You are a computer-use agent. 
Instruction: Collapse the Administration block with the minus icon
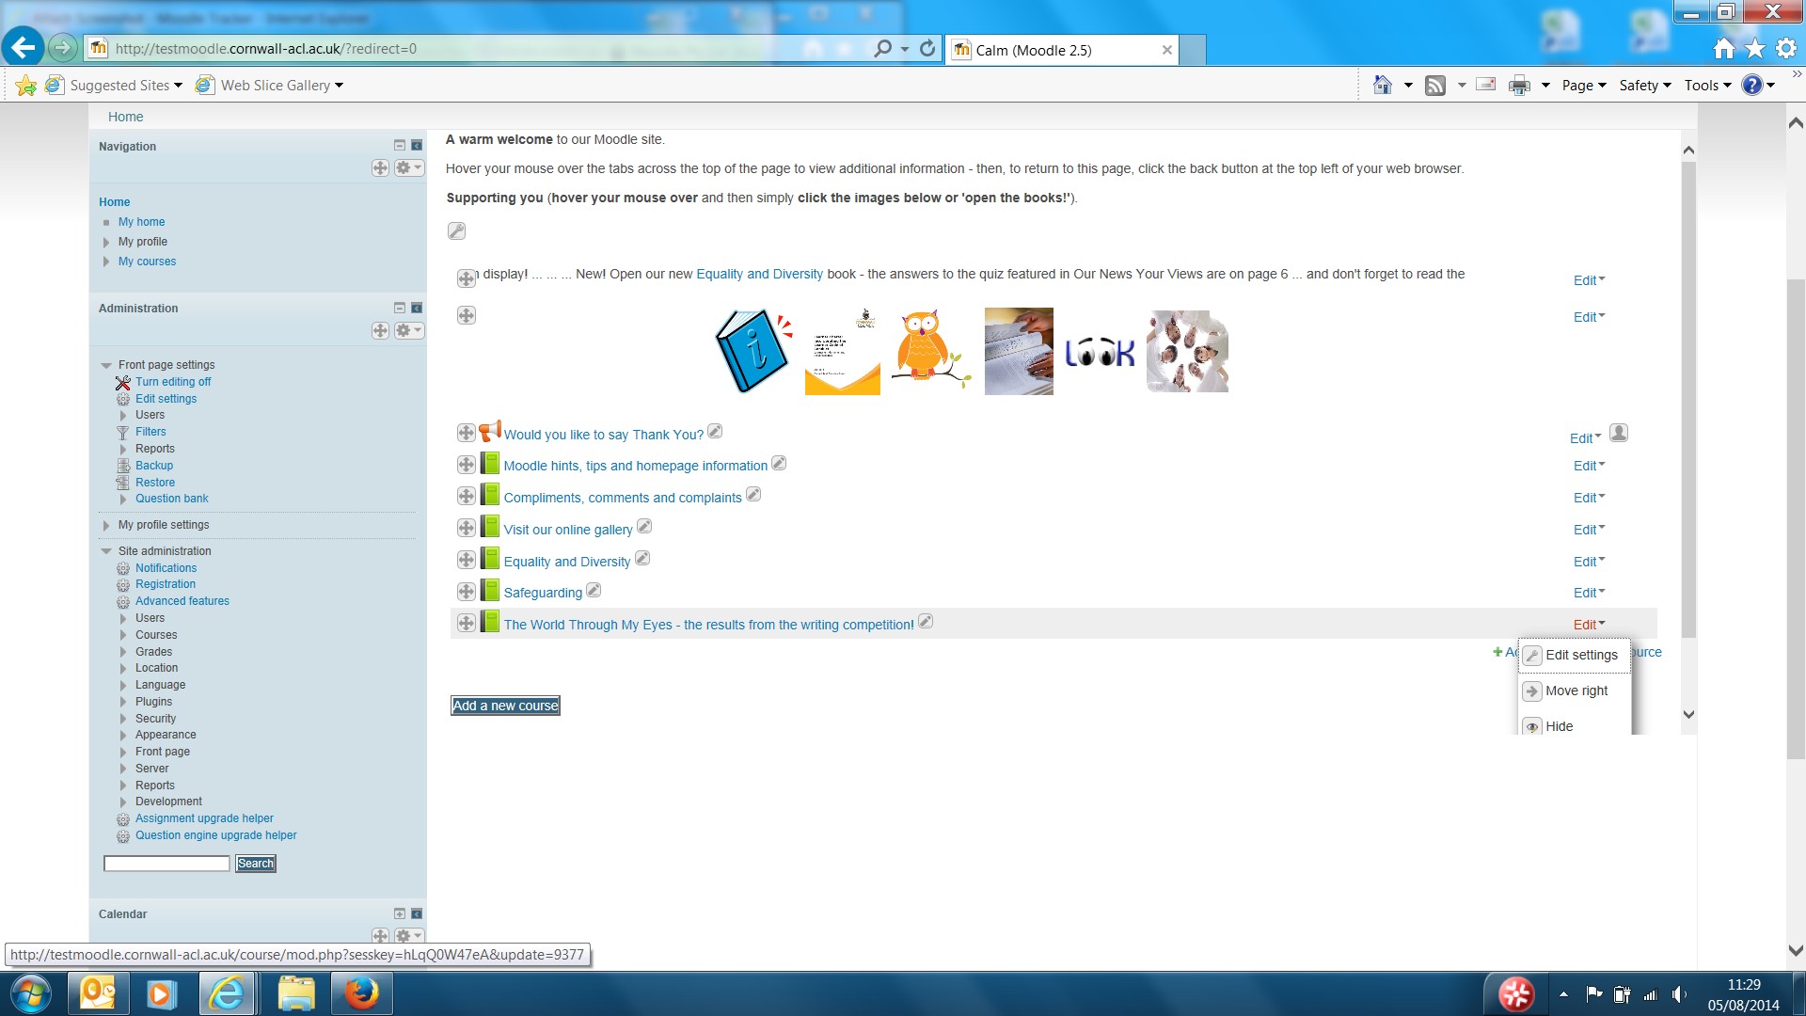click(400, 308)
